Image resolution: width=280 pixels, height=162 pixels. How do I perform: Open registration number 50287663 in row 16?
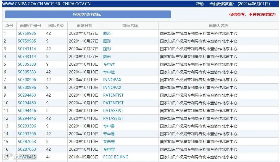27,149
